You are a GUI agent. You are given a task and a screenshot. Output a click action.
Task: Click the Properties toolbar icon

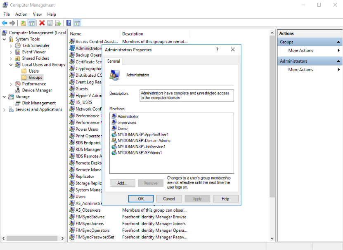(x=50, y=23)
